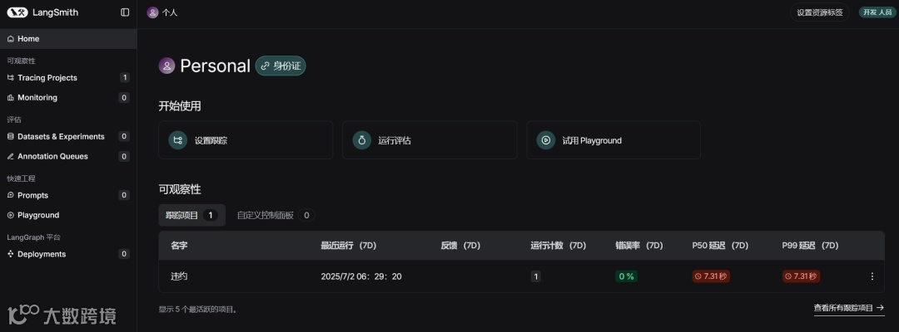This screenshot has width=899, height=332.
Task: Click the 错误率 (7D) column header
Action: [x=639, y=246]
